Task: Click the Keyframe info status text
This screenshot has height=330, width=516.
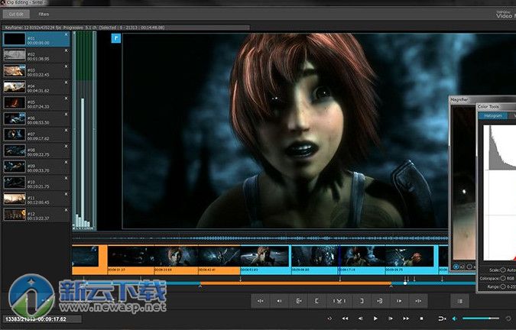Action: (85, 27)
